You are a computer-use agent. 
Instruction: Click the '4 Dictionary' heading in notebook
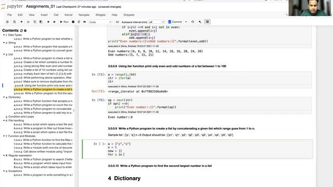point(124,178)
